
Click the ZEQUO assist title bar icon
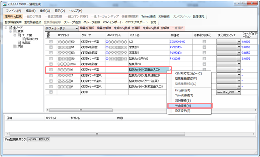[x=5, y=4]
